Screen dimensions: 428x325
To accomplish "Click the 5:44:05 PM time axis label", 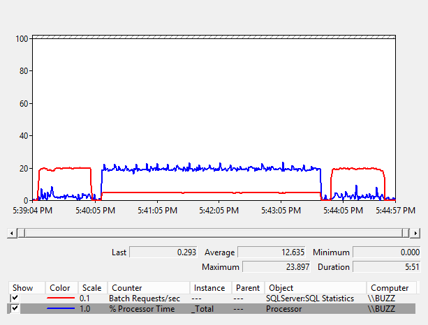I will tap(343, 210).
